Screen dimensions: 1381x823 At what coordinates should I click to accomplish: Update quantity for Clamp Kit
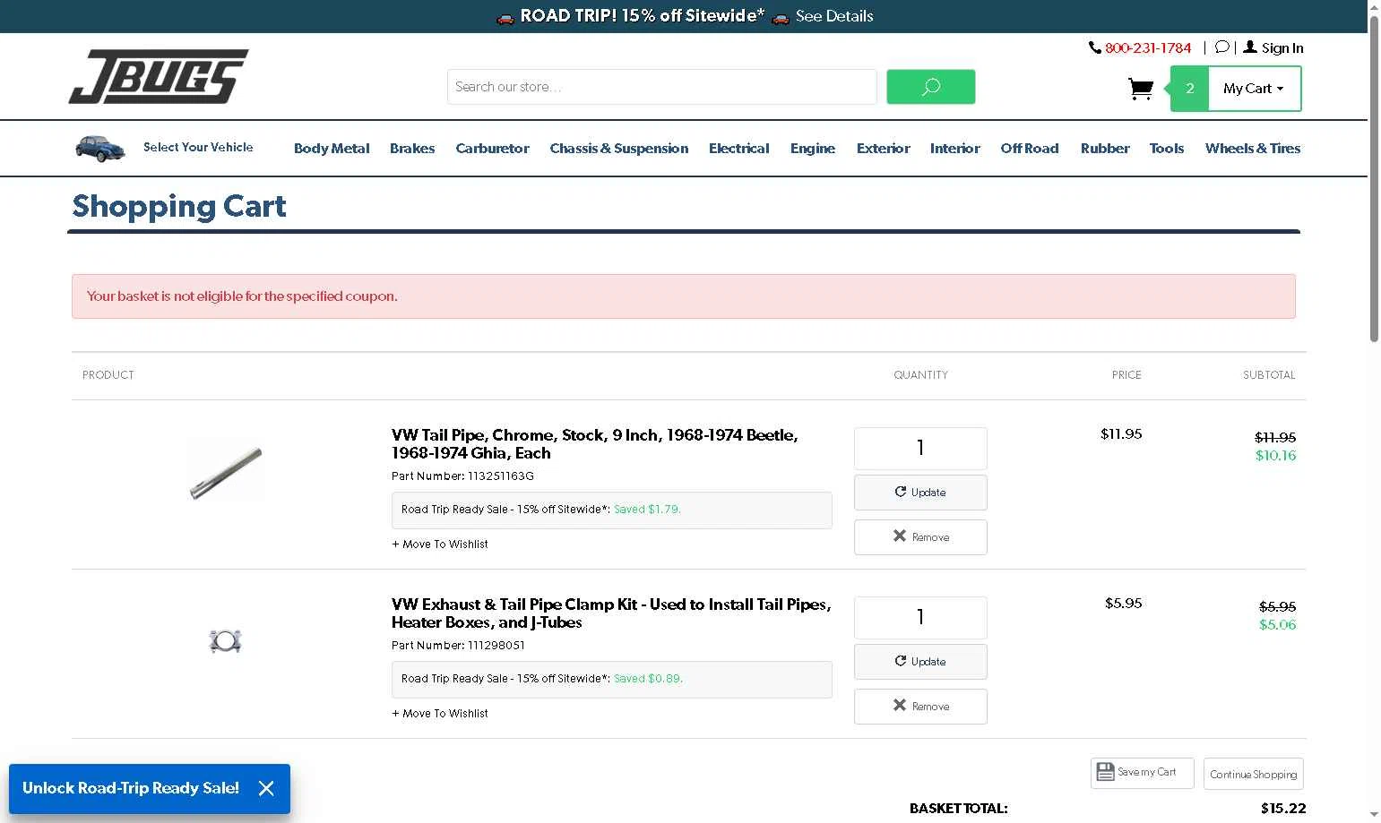point(920,662)
